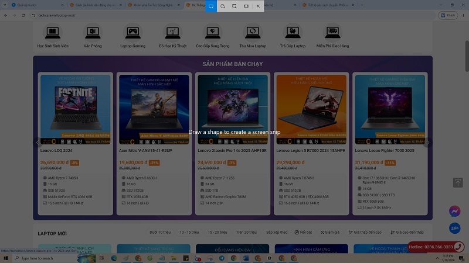469x263 pixels.
Task: Filter laptops 10 - 15 triệu
Action: [189, 232]
